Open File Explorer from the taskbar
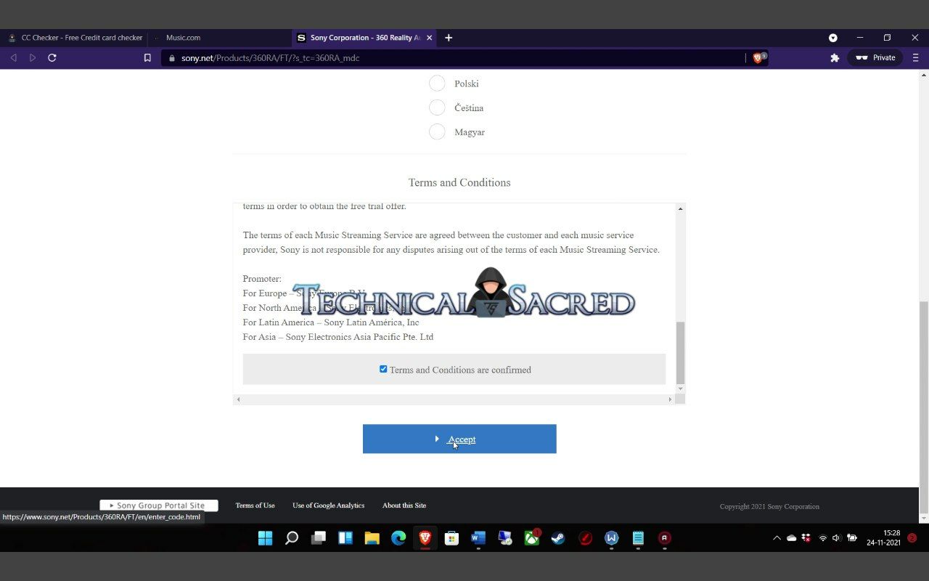 (x=372, y=538)
